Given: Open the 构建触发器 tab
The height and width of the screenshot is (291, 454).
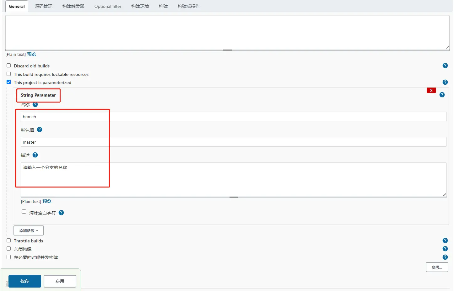Looking at the screenshot, I should tap(73, 6).
